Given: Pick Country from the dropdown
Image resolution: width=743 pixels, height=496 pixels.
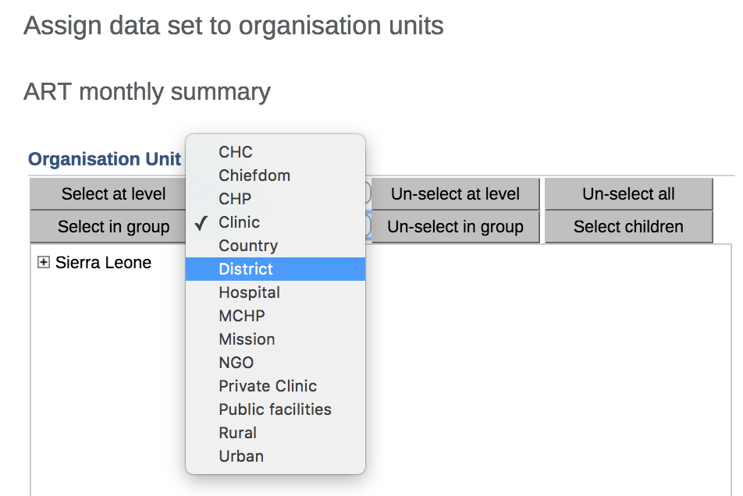Looking at the screenshot, I should [248, 246].
